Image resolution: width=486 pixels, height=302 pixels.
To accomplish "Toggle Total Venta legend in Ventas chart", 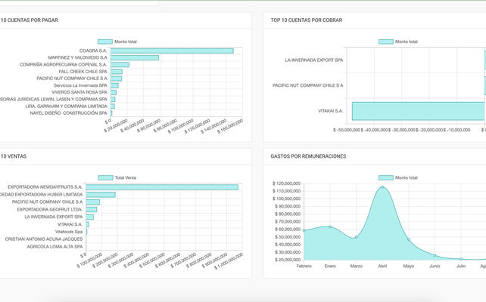I will tap(105, 177).
